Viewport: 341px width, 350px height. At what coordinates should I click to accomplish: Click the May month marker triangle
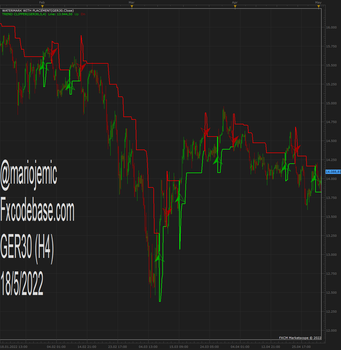(319, 7)
